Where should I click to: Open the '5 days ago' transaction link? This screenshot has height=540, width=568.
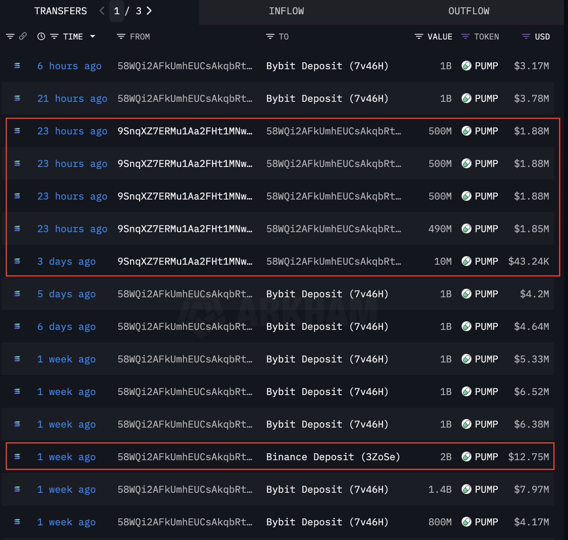[66, 294]
